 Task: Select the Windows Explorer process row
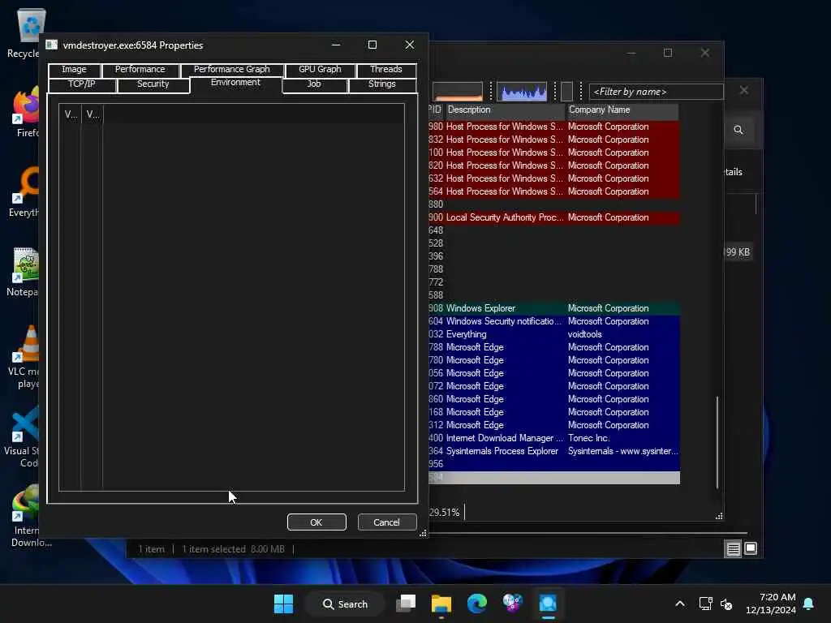[x=553, y=308]
